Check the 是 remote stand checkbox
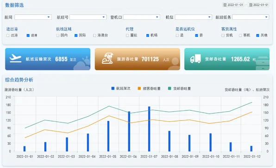Screen dimensions: 276x168 tap(177, 36)
